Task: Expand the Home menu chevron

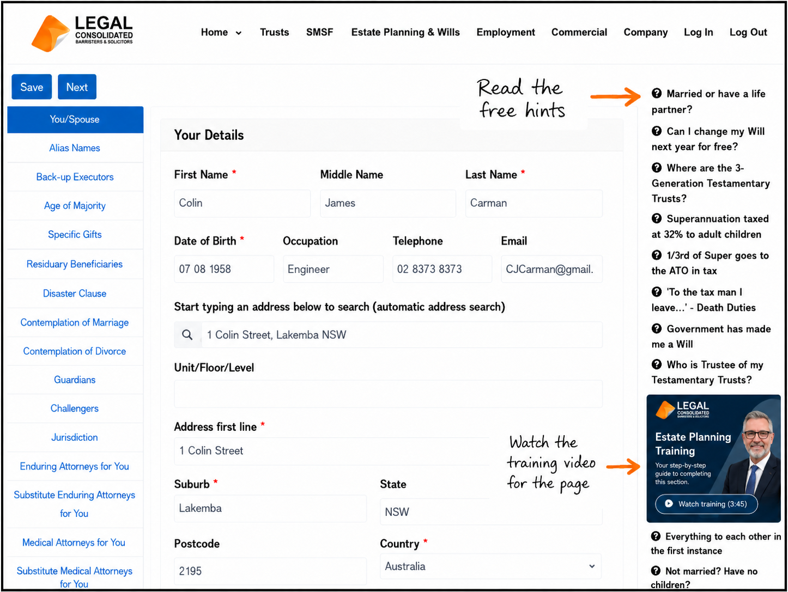Action: tap(238, 33)
